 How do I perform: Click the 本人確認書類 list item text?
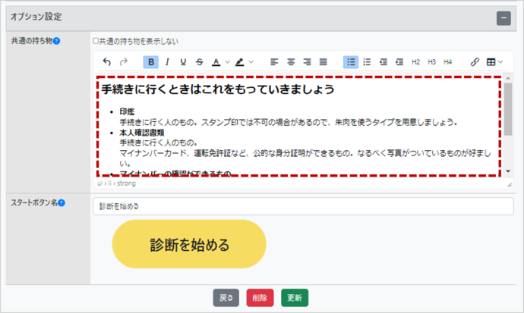(x=142, y=133)
